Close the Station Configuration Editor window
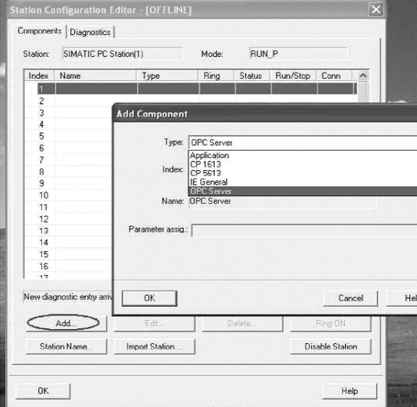The image size is (417, 407). 376,10
